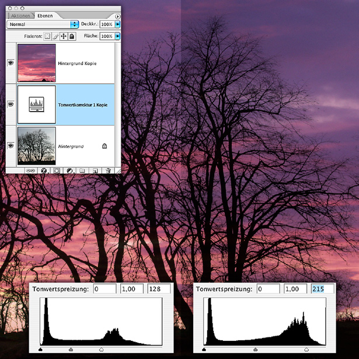Toggle lock all in Fixieren
This screenshot has height=359, width=359.
[x=72, y=36]
